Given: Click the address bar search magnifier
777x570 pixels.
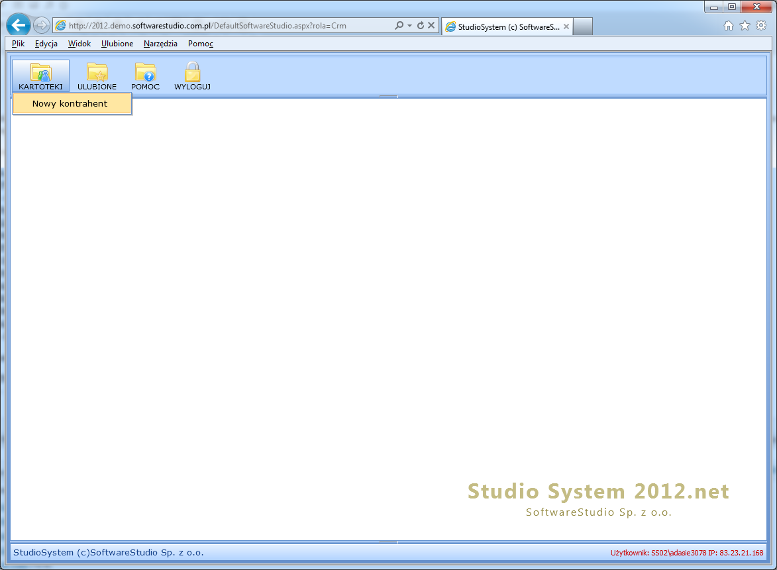Looking at the screenshot, I should (x=399, y=25).
